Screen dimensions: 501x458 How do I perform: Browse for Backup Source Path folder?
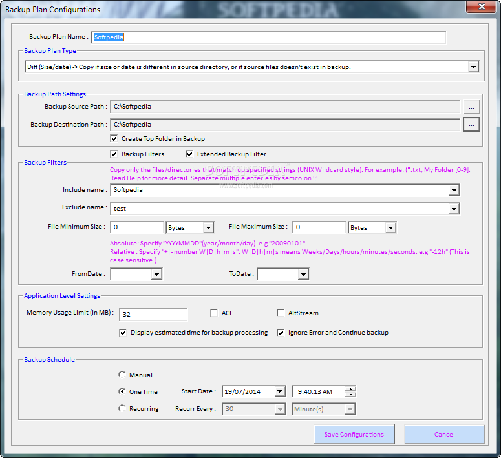pos(471,107)
